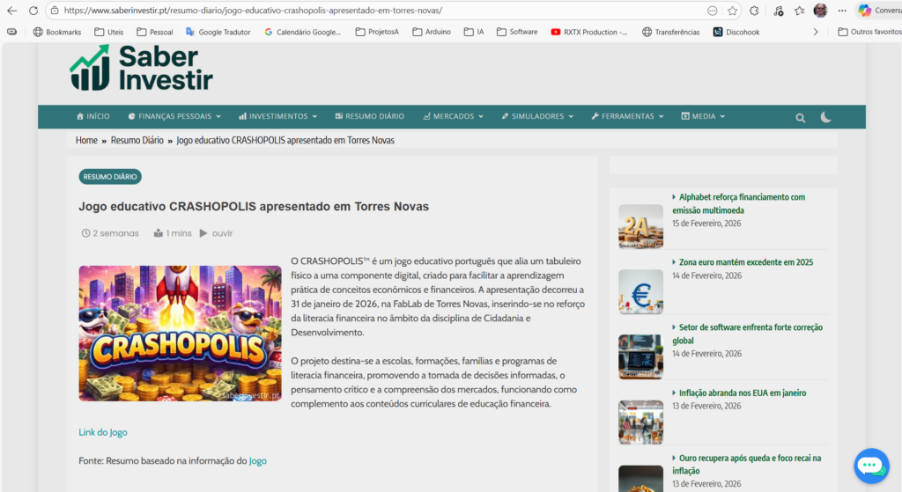Refresh the page with reload icon
Screen dimensions: 902x492
tap(33, 11)
